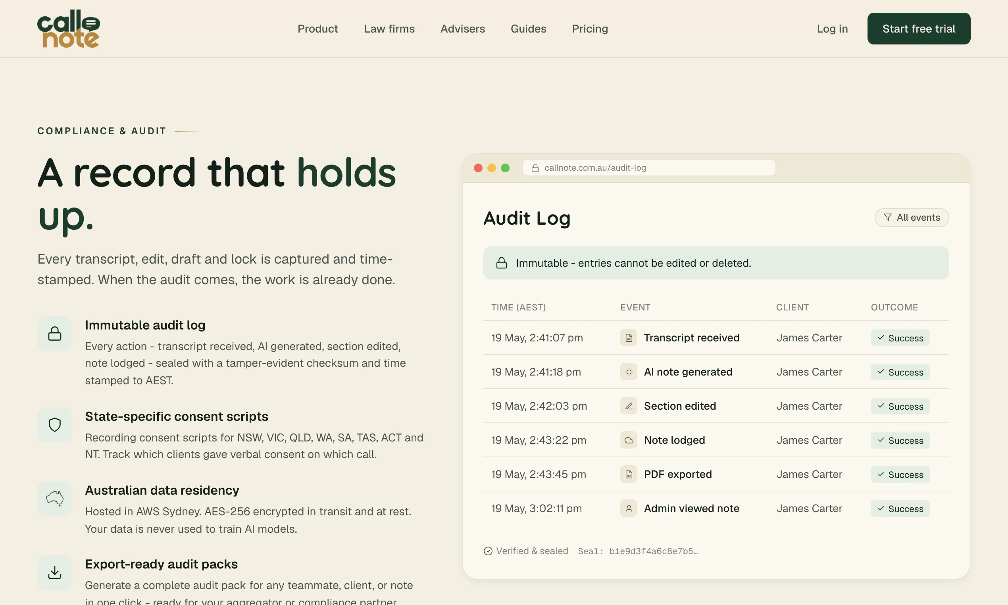The image size is (1008, 605).
Task: Select the Transcript received event text
Action: [691, 337]
